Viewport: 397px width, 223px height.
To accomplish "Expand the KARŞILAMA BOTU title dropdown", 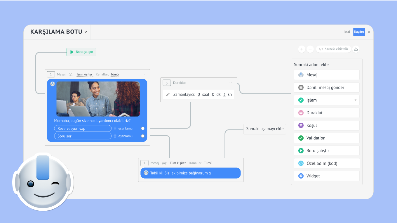I will (x=86, y=32).
